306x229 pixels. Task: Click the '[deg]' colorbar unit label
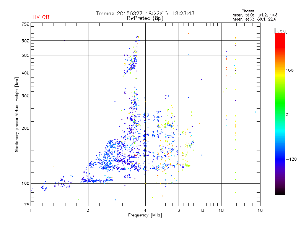pyautogui.click(x=281, y=31)
